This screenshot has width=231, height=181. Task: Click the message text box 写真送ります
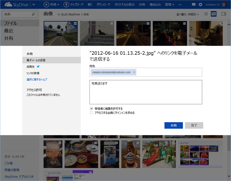click(x=146, y=92)
